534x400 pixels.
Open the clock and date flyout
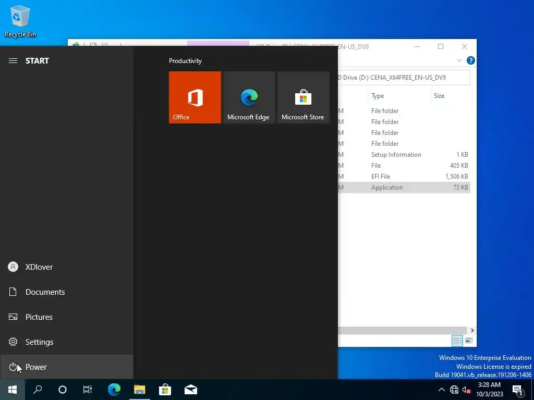point(489,390)
